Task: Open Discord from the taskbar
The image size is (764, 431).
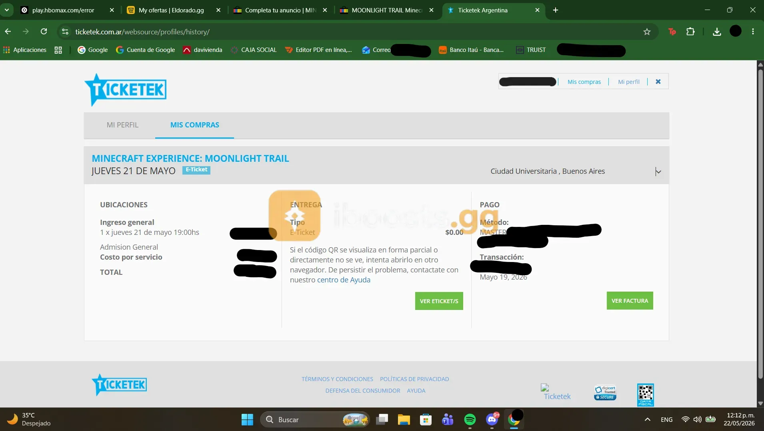Action: click(x=492, y=419)
